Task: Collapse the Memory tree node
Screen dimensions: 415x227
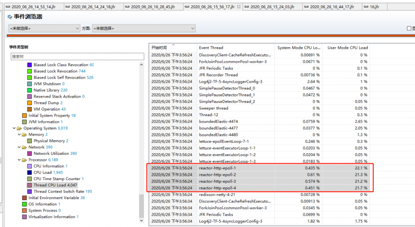Action: coord(19,135)
